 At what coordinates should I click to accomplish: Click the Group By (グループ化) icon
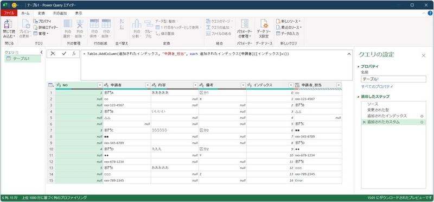click(x=149, y=24)
